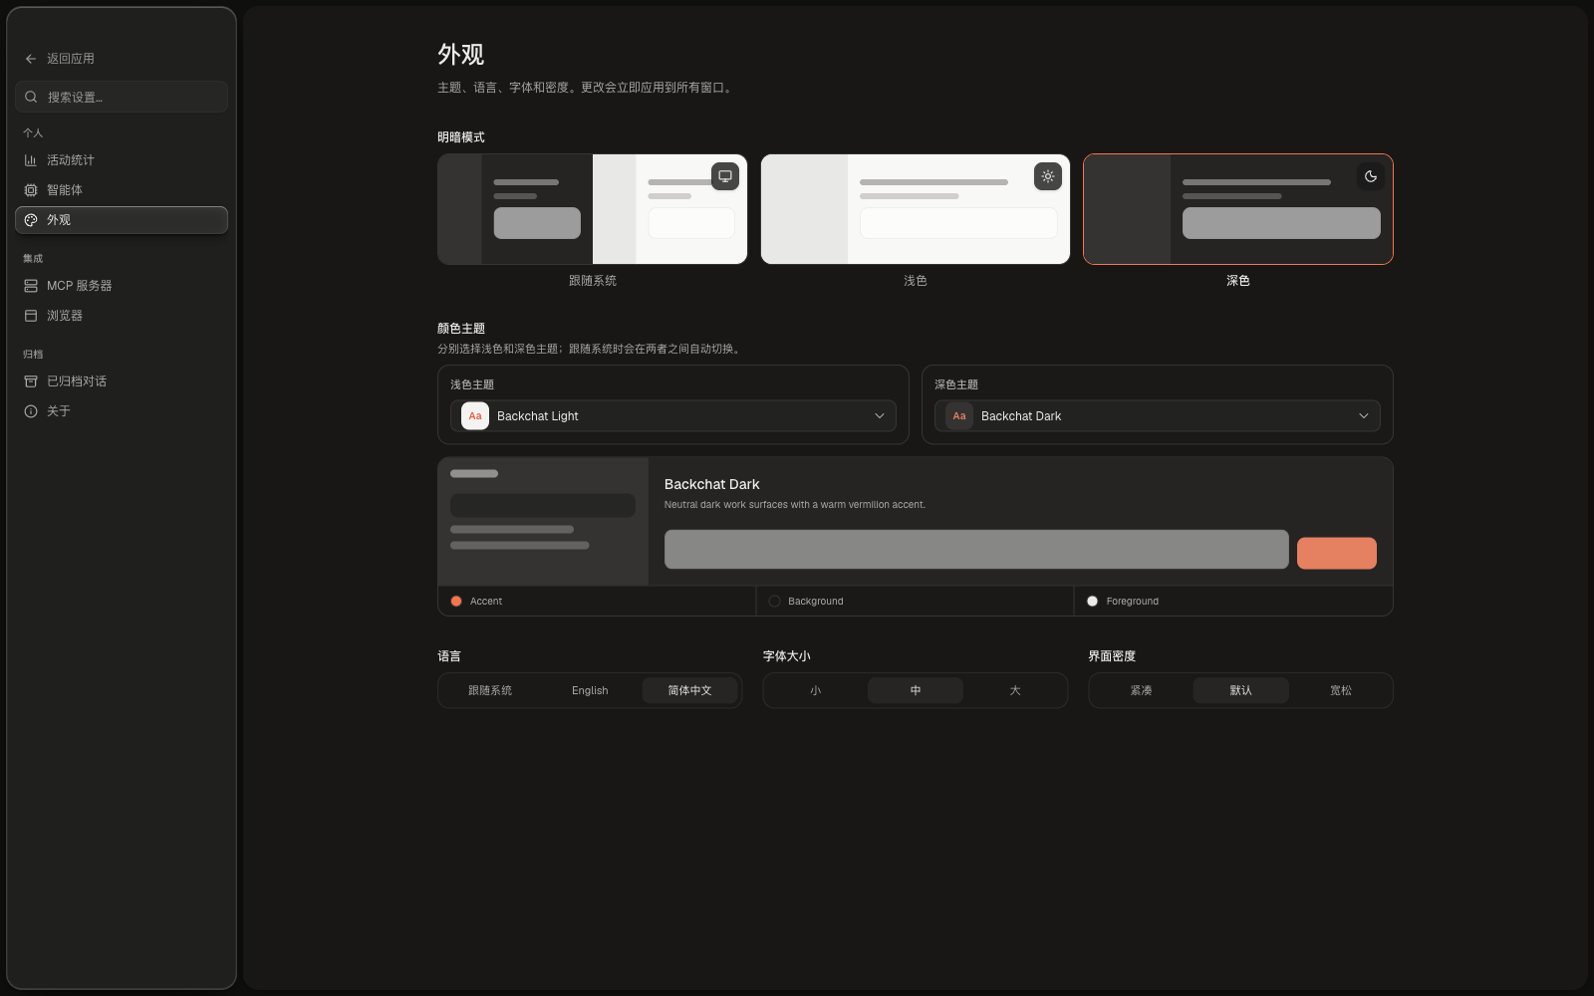1594x996 pixels.
Task: Set font size to 中
Action: coord(916,690)
